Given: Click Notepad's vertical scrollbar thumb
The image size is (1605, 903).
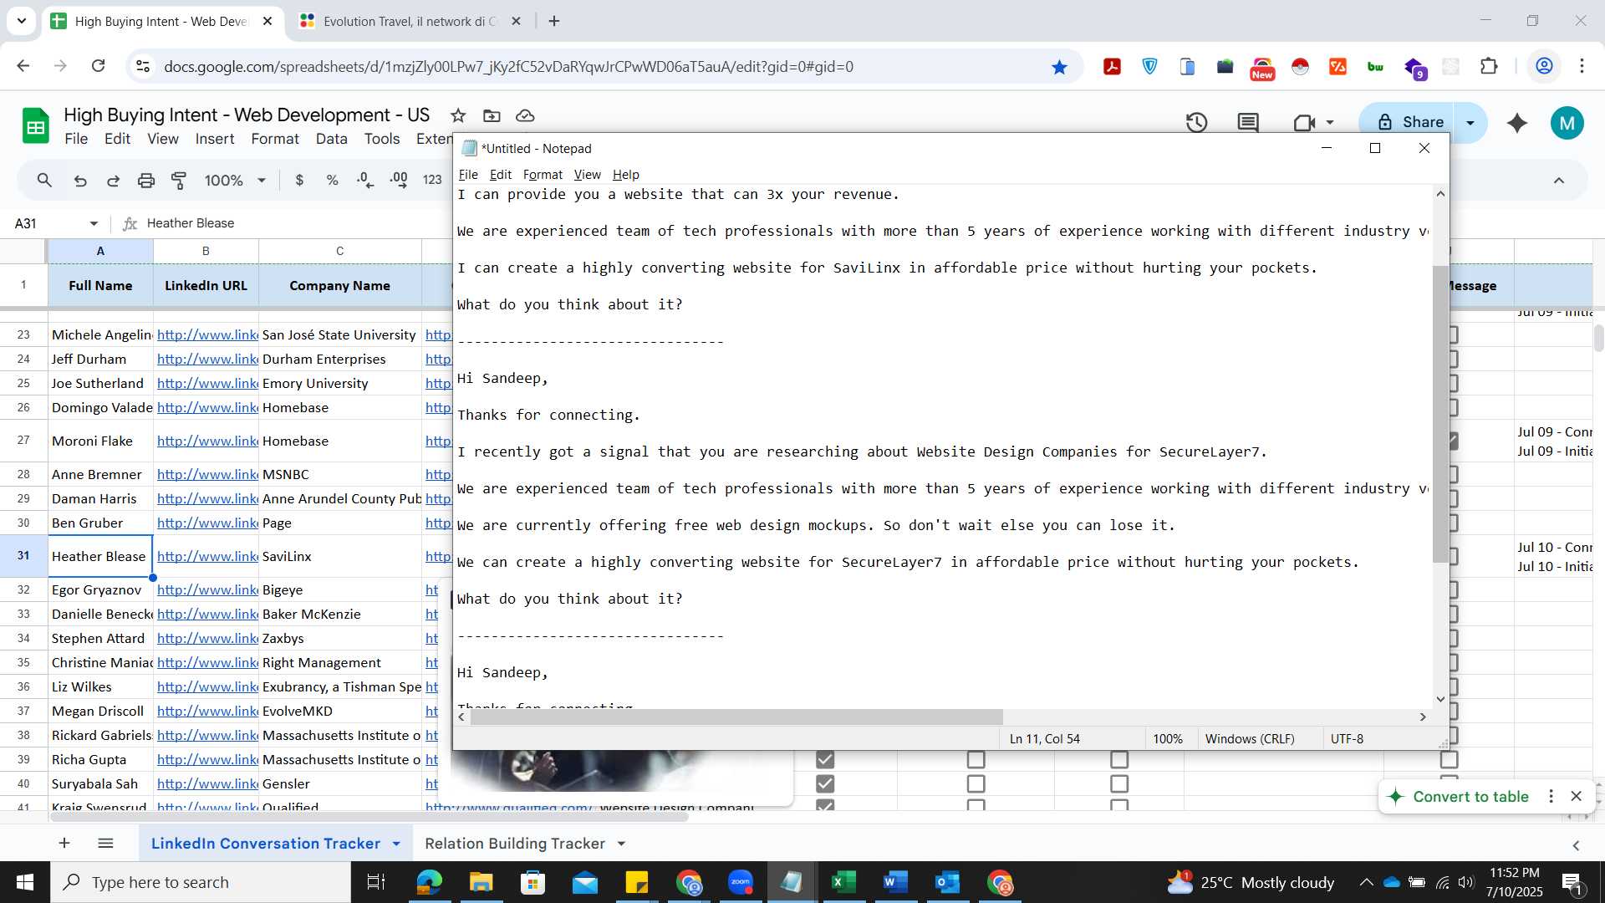Looking at the screenshot, I should [x=1439, y=414].
